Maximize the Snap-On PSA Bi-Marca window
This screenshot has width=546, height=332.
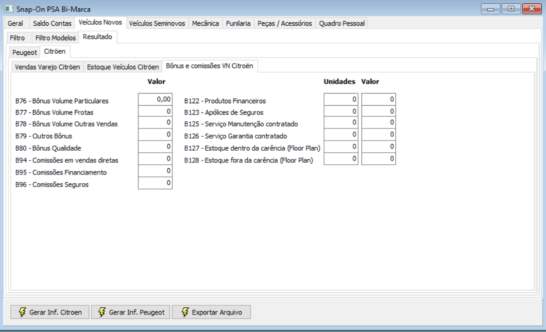(x=511, y=9)
